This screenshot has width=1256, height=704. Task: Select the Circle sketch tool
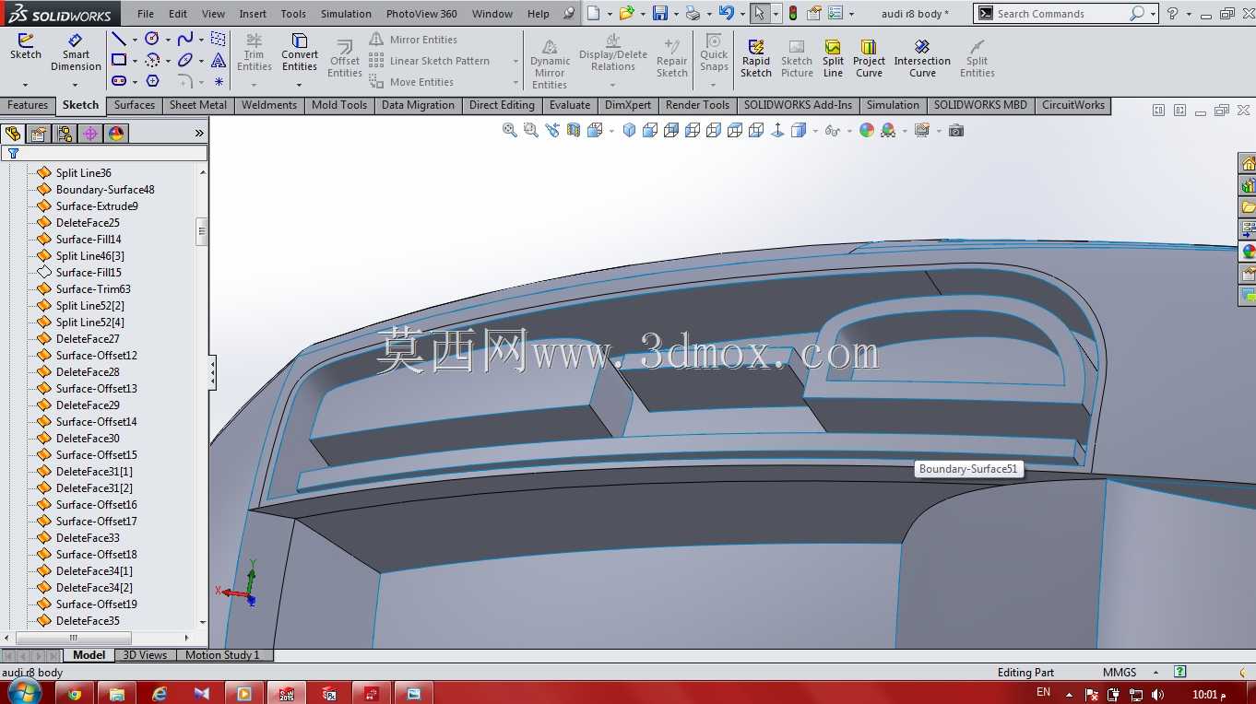(x=152, y=39)
